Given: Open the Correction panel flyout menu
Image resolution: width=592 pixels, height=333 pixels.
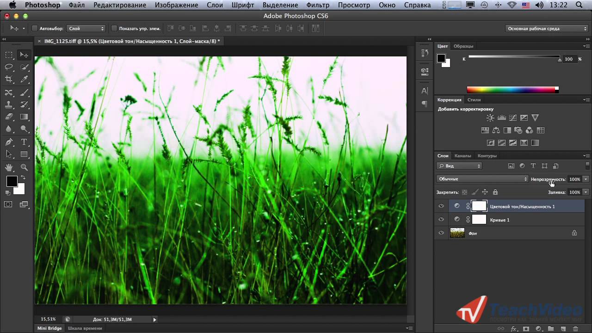Looking at the screenshot, I should point(586,100).
